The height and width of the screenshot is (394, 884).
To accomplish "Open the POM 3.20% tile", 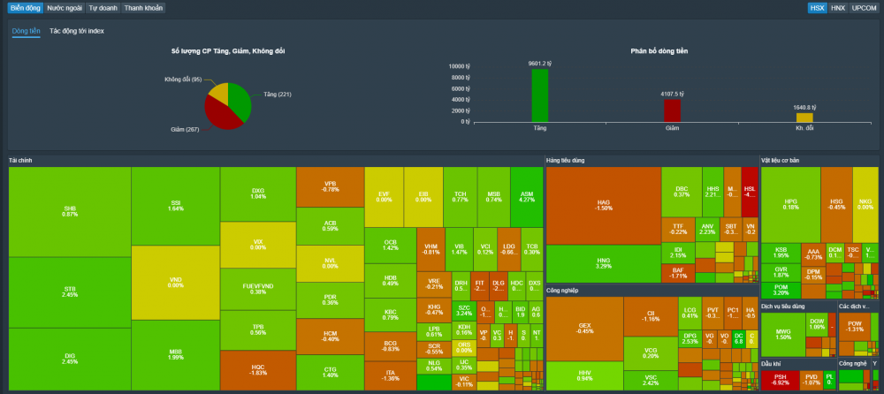I will coord(781,291).
